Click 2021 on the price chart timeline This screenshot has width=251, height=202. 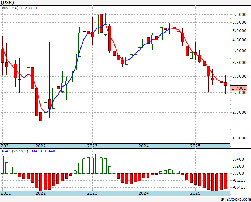[6, 146]
